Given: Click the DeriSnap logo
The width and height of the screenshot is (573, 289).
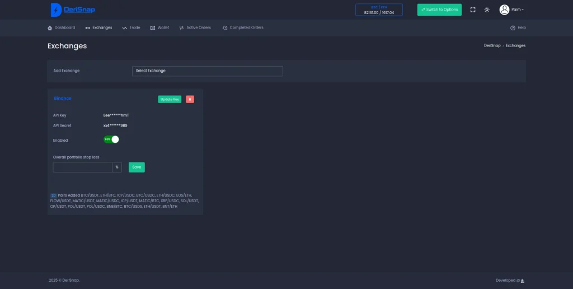Looking at the screenshot, I should click(73, 10).
